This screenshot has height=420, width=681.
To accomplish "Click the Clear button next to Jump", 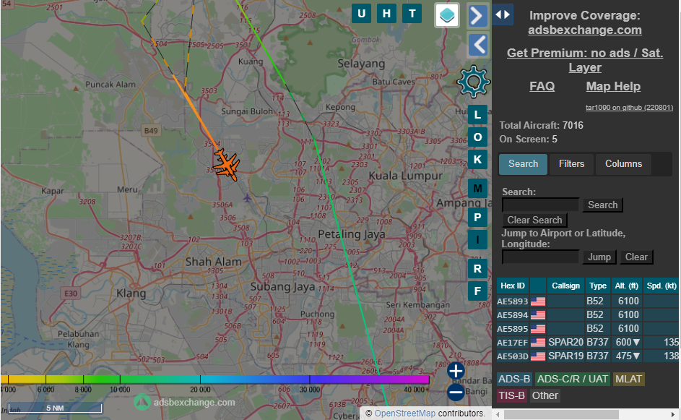I will point(636,257).
